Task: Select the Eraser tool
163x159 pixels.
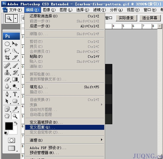Action: click(x=7, y=79)
